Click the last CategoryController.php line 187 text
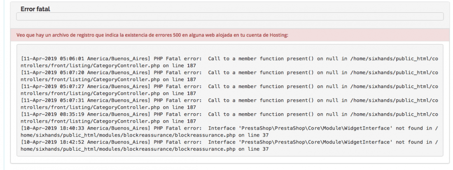 pyautogui.click(x=145, y=121)
